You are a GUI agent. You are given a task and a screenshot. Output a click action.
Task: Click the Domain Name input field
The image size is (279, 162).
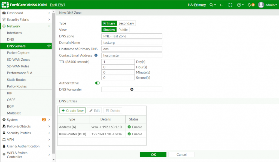132,43
